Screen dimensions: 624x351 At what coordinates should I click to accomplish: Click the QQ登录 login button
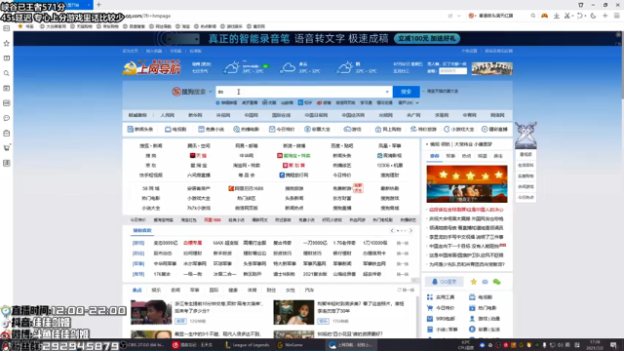445,282
